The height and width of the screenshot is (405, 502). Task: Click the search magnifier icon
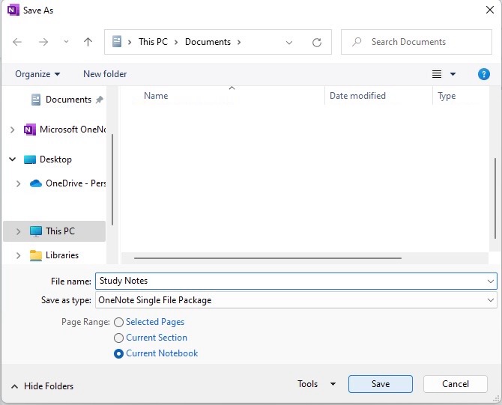[x=357, y=42]
